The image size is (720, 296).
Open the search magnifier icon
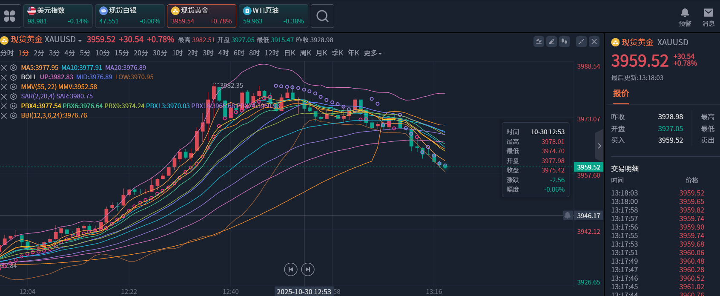322,16
